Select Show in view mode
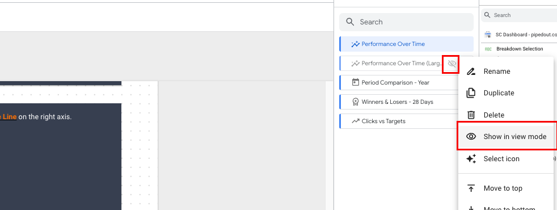557x210 pixels. coord(507,136)
